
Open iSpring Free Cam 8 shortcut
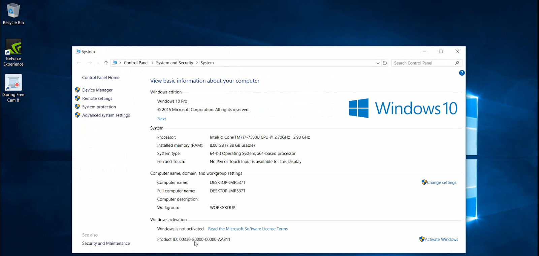13,88
